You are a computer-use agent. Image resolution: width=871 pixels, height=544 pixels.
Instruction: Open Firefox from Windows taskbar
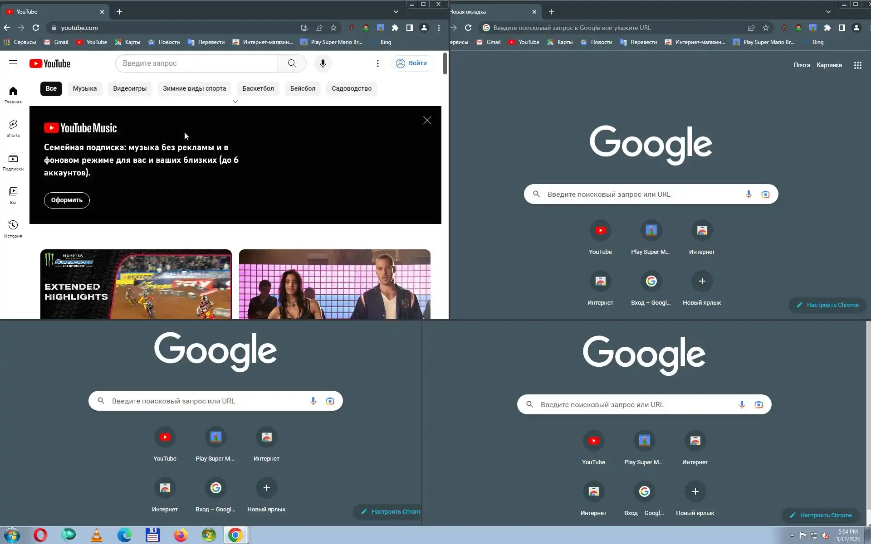click(x=181, y=535)
